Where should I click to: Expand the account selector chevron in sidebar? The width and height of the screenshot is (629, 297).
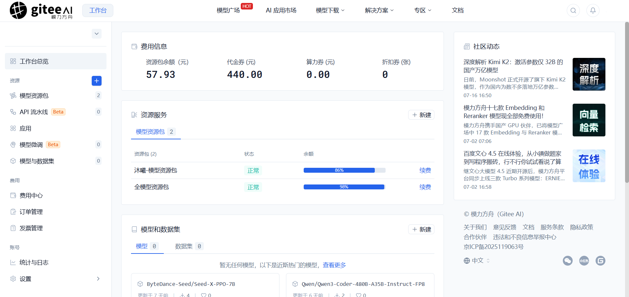[x=97, y=34]
